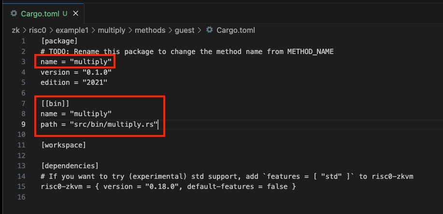Viewport: 443px width, 214px height.
Task: Click the gear icon on Cargo.toml tab
Action: 13,13
